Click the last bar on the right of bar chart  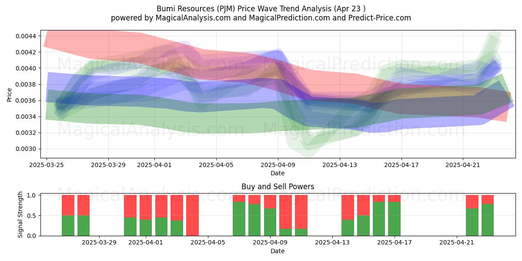coord(488,215)
